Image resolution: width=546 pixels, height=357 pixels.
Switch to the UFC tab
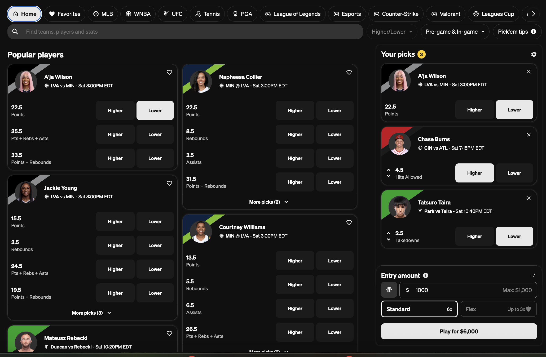tap(173, 14)
